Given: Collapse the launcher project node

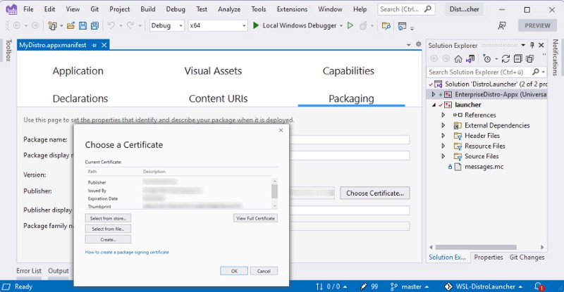Looking at the screenshot, I should (x=434, y=105).
